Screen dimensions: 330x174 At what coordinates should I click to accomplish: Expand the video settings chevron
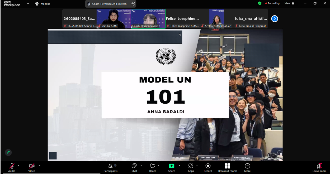[x=40, y=166]
